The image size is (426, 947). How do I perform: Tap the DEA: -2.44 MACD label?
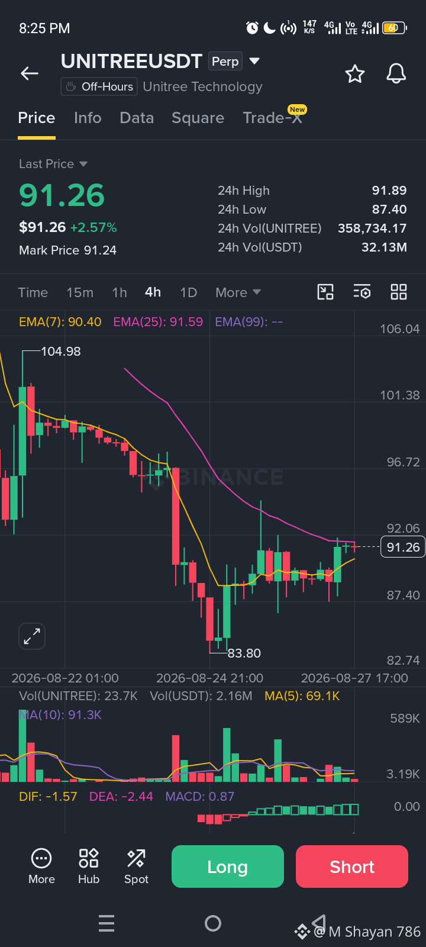(x=121, y=797)
